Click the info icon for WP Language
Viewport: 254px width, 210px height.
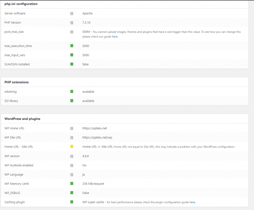[72, 175]
